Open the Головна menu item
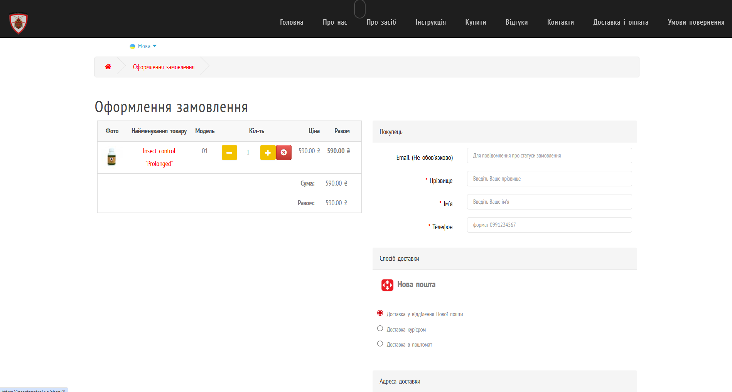 click(x=292, y=22)
